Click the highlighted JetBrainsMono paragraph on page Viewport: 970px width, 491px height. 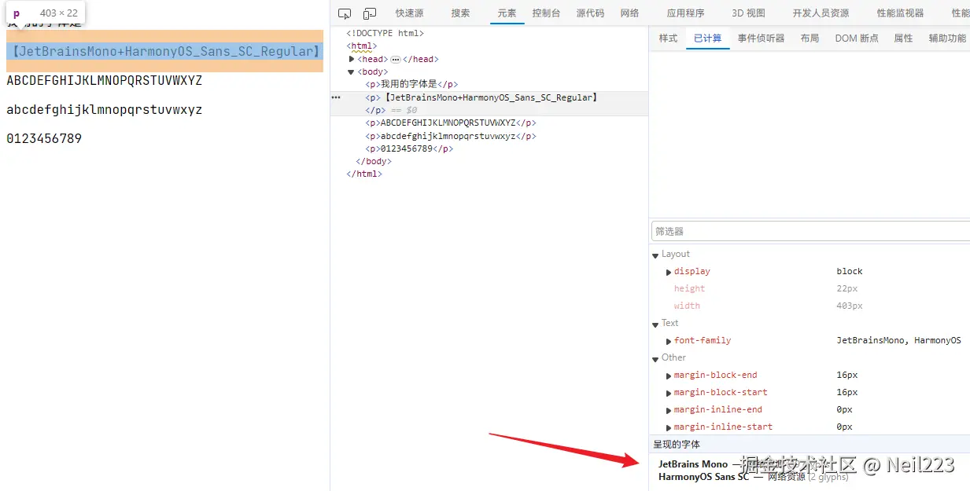(164, 51)
